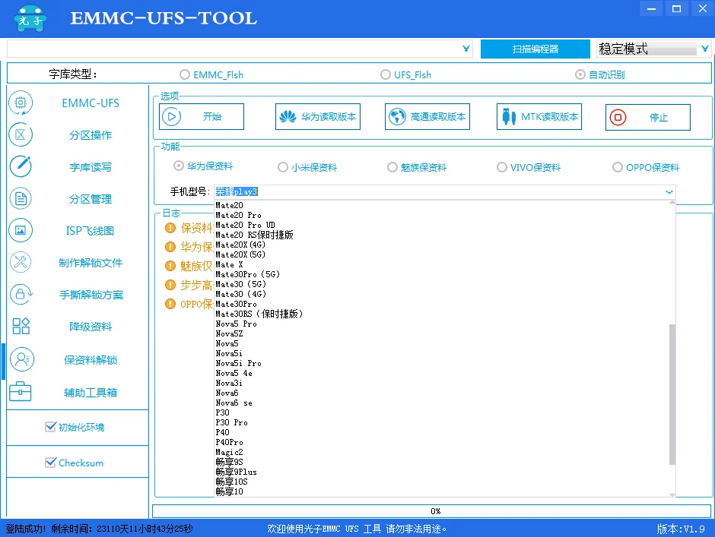This screenshot has width=715, height=537.
Task: Select Mate20 RS保时捷版 in the list
Action: [255, 235]
